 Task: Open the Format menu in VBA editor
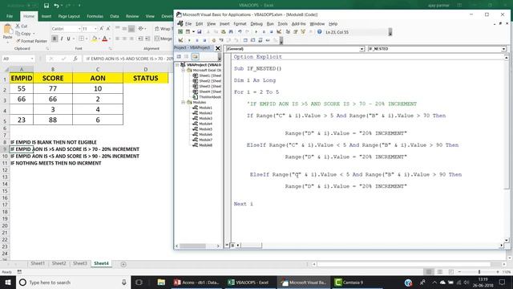pos(240,23)
